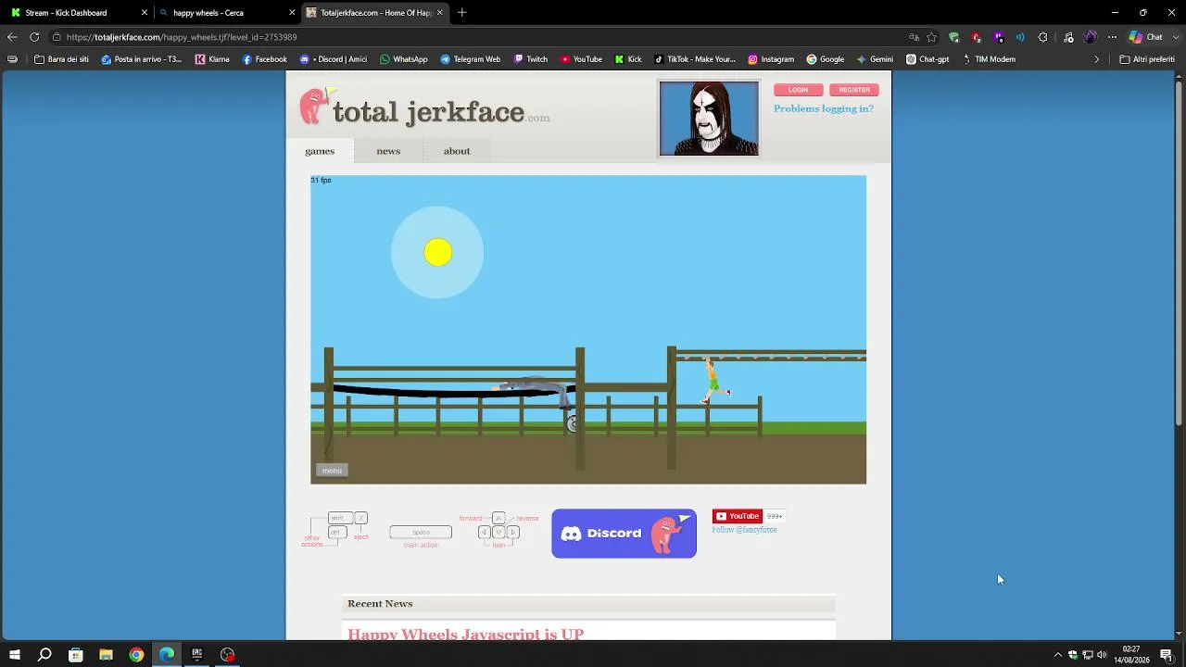Open the Follow @fancyforce link
Image resolution: width=1186 pixels, height=667 pixels.
click(744, 530)
